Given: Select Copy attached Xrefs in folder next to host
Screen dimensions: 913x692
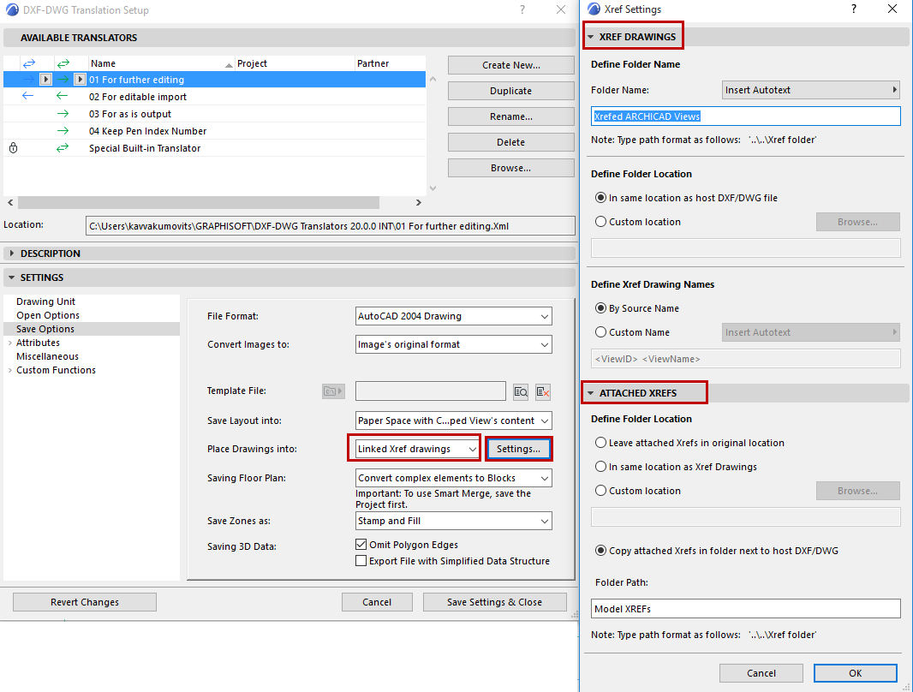Looking at the screenshot, I should click(600, 551).
